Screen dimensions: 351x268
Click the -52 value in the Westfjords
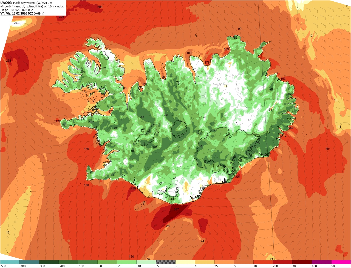click(x=104, y=68)
